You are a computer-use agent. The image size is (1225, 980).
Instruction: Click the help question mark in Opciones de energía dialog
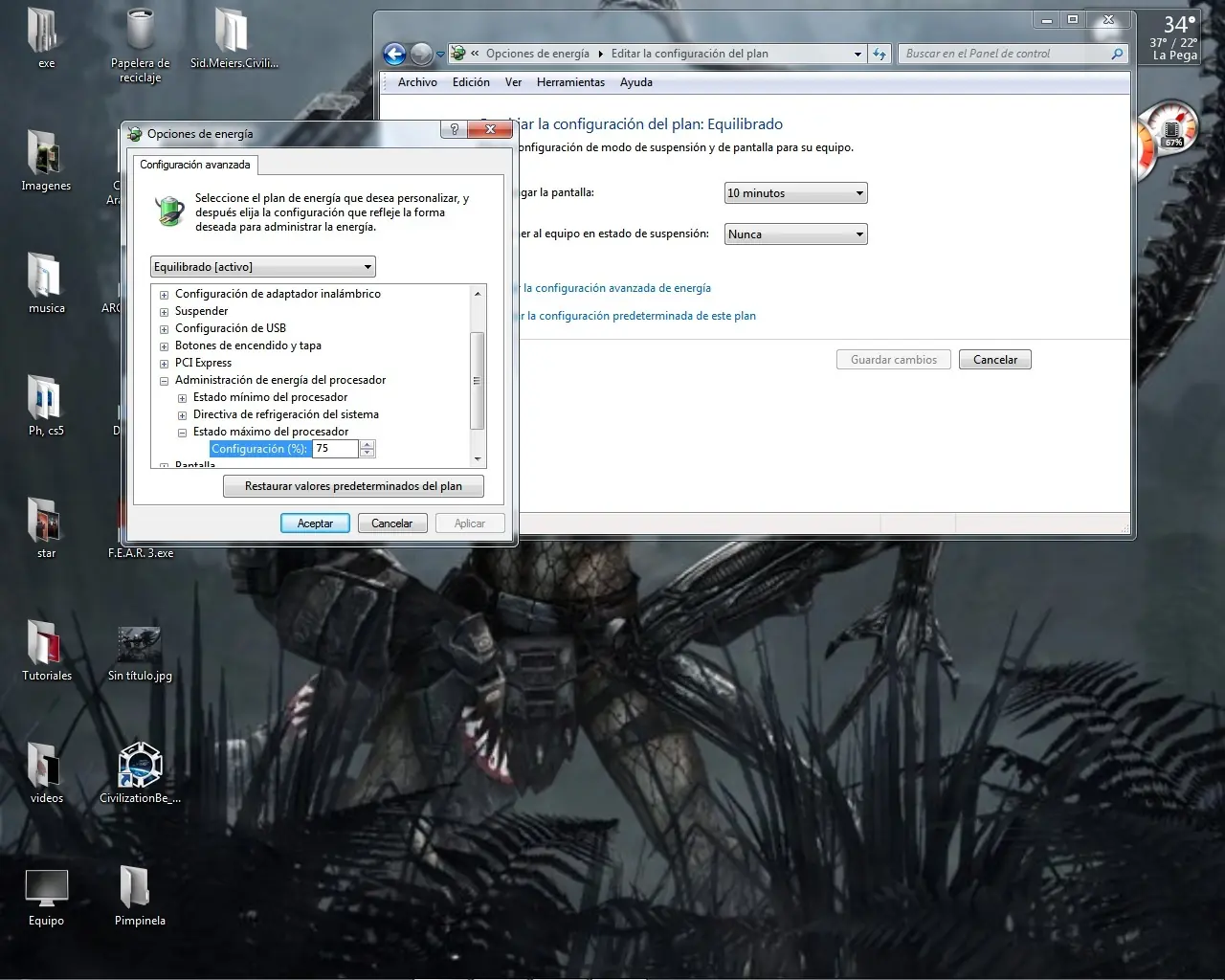(455, 130)
